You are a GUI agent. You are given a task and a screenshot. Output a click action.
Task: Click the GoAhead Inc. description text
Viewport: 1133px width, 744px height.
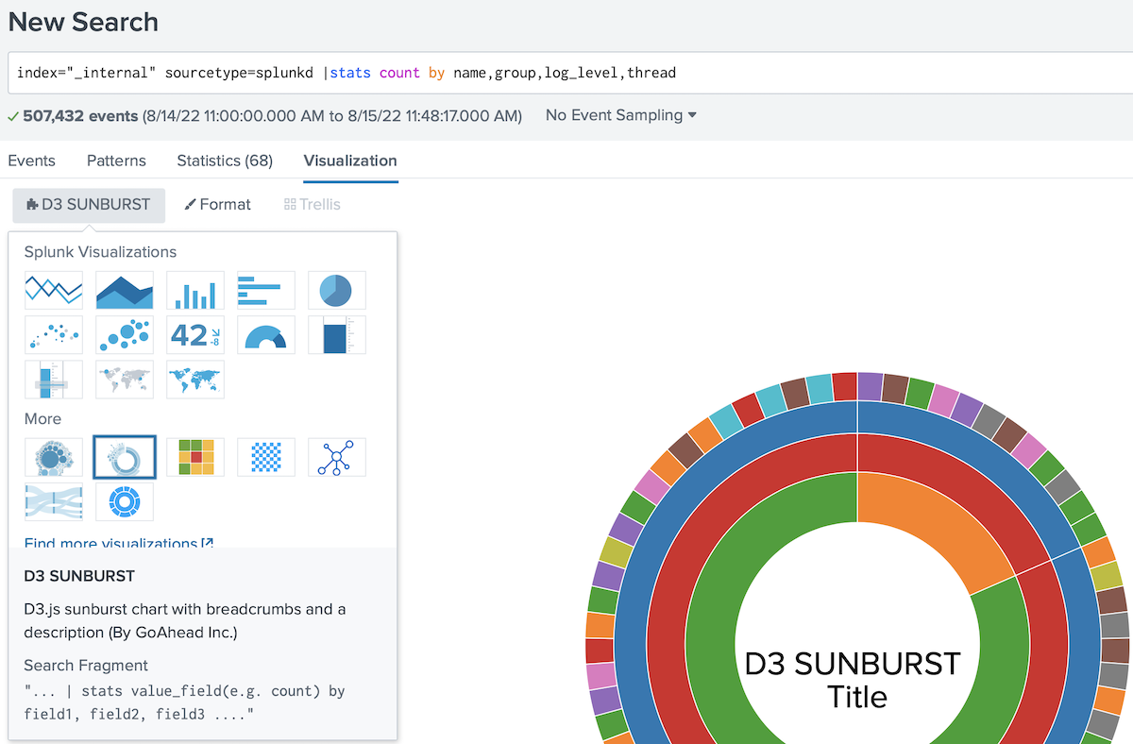click(185, 620)
